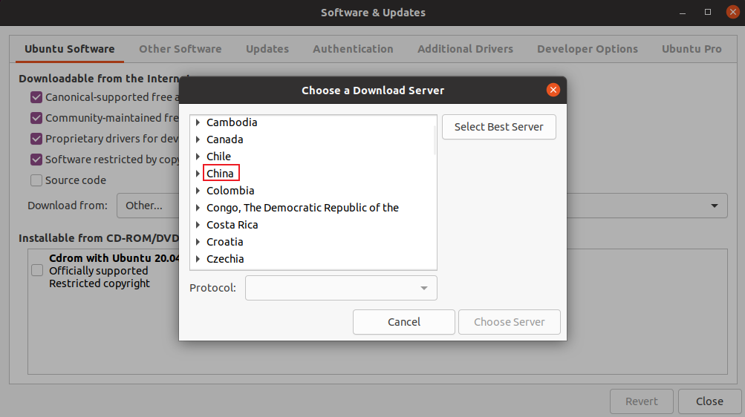Click the window titlebar close icon
745x417 pixels.
coord(733,13)
